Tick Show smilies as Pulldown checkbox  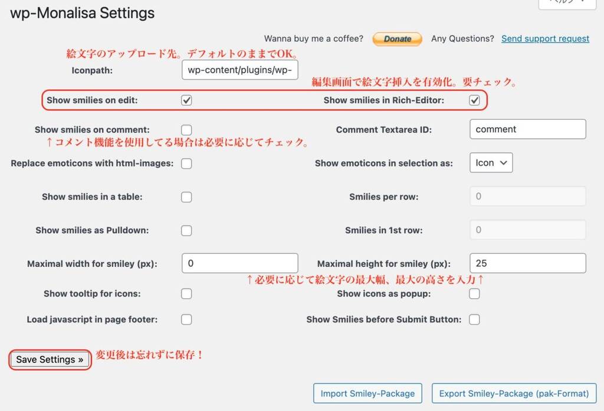tap(186, 230)
